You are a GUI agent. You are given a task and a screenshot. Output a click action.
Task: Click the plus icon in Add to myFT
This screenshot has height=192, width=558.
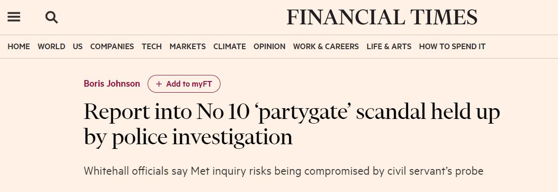[159, 84]
